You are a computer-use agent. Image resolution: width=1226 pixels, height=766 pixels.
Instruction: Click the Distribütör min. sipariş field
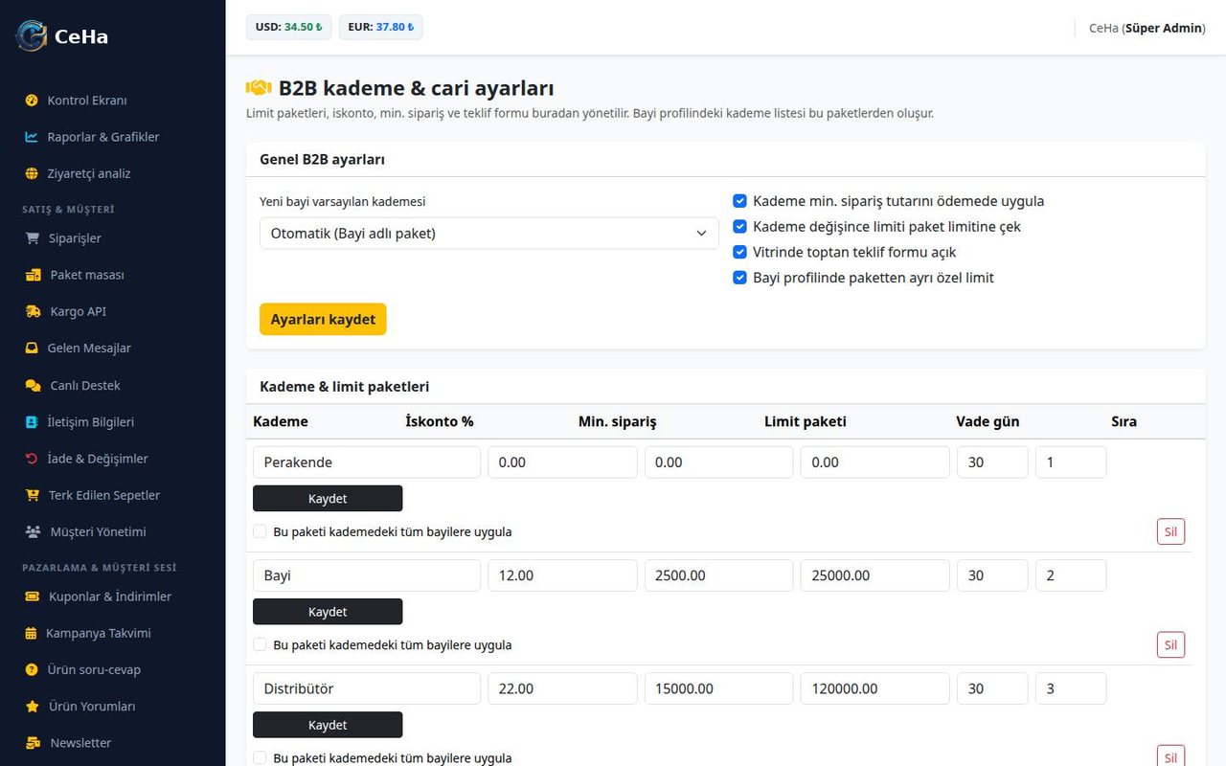718,688
